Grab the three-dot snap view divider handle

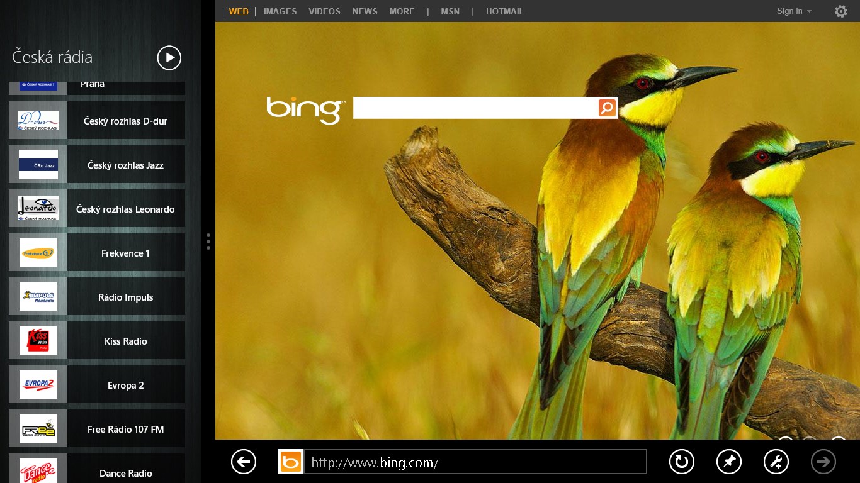pos(208,241)
